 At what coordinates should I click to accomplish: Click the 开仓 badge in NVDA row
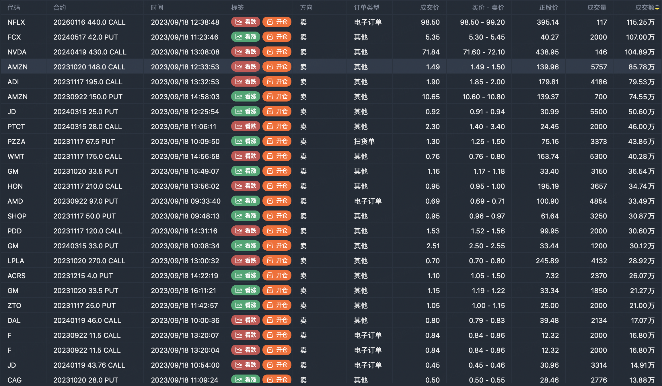coord(277,52)
